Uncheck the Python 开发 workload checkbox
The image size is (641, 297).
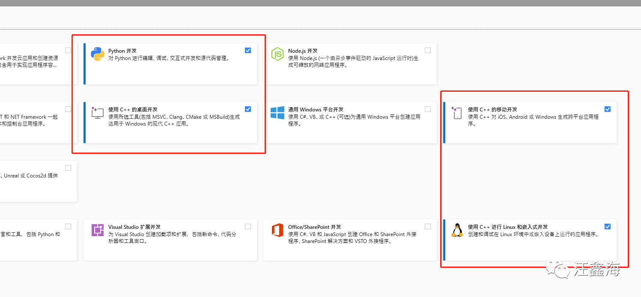pyautogui.click(x=248, y=50)
